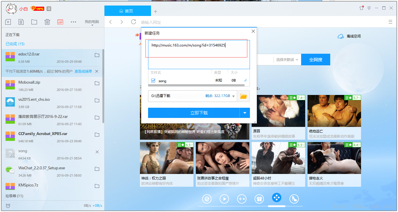
Task: Select the 正在下载 category
Action: coord(13,35)
